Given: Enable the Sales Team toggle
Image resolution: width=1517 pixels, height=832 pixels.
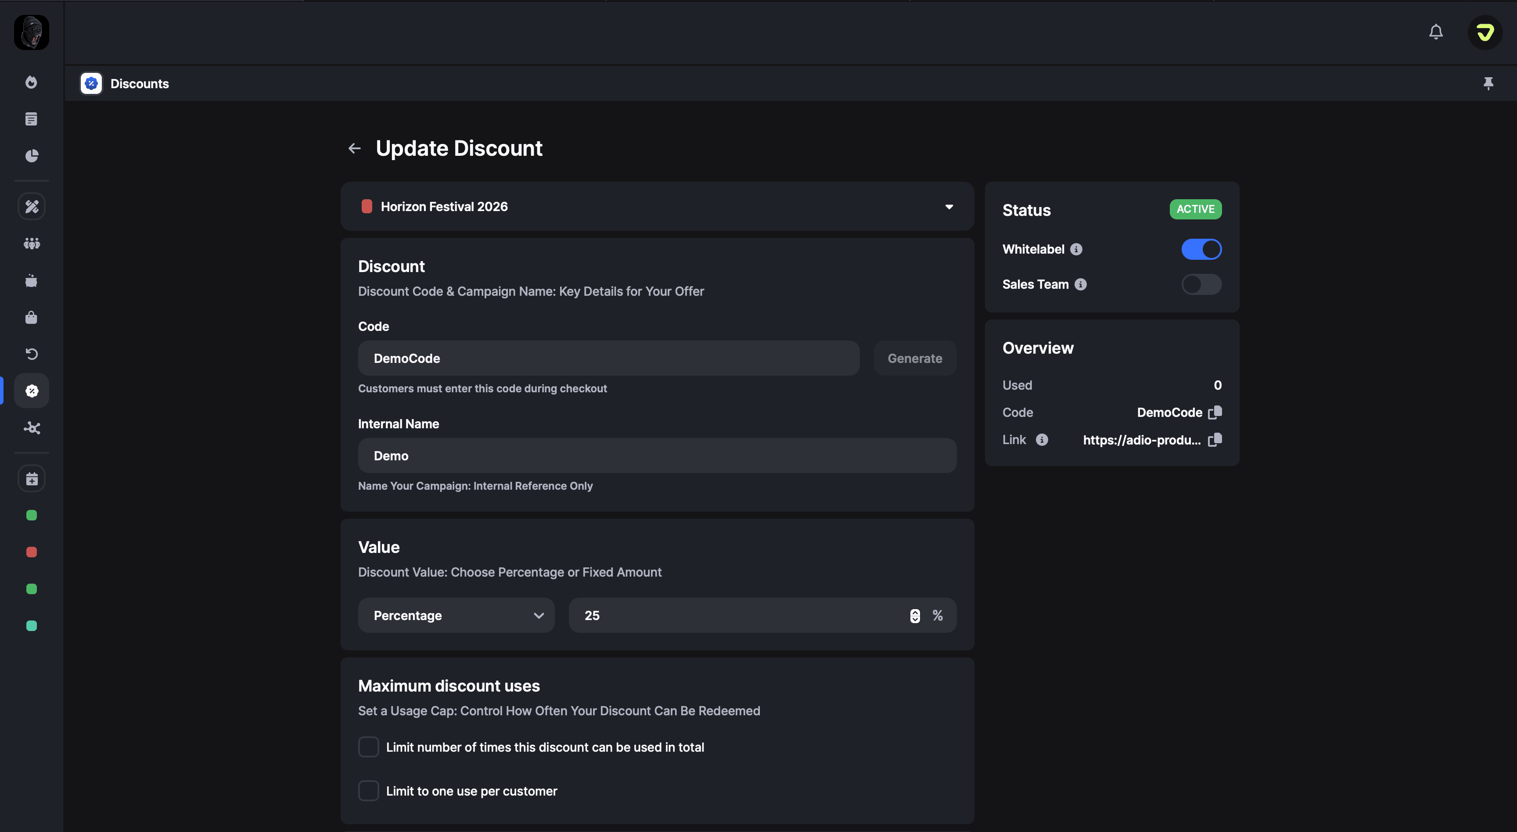Looking at the screenshot, I should coord(1201,284).
